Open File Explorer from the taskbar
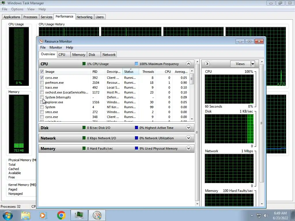The image size is (295, 221). (26, 215)
